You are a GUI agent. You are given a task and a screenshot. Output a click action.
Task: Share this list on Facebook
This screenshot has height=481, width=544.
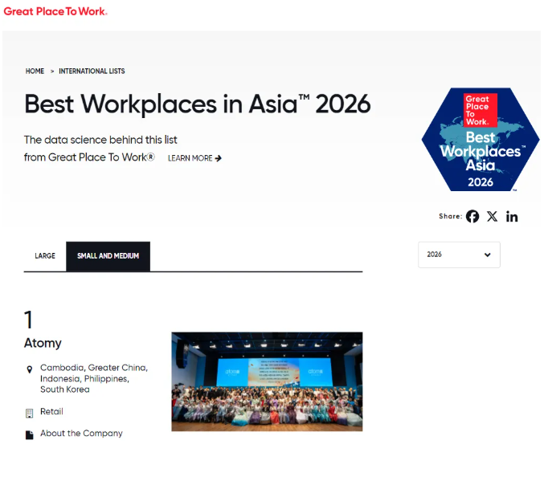[472, 216]
